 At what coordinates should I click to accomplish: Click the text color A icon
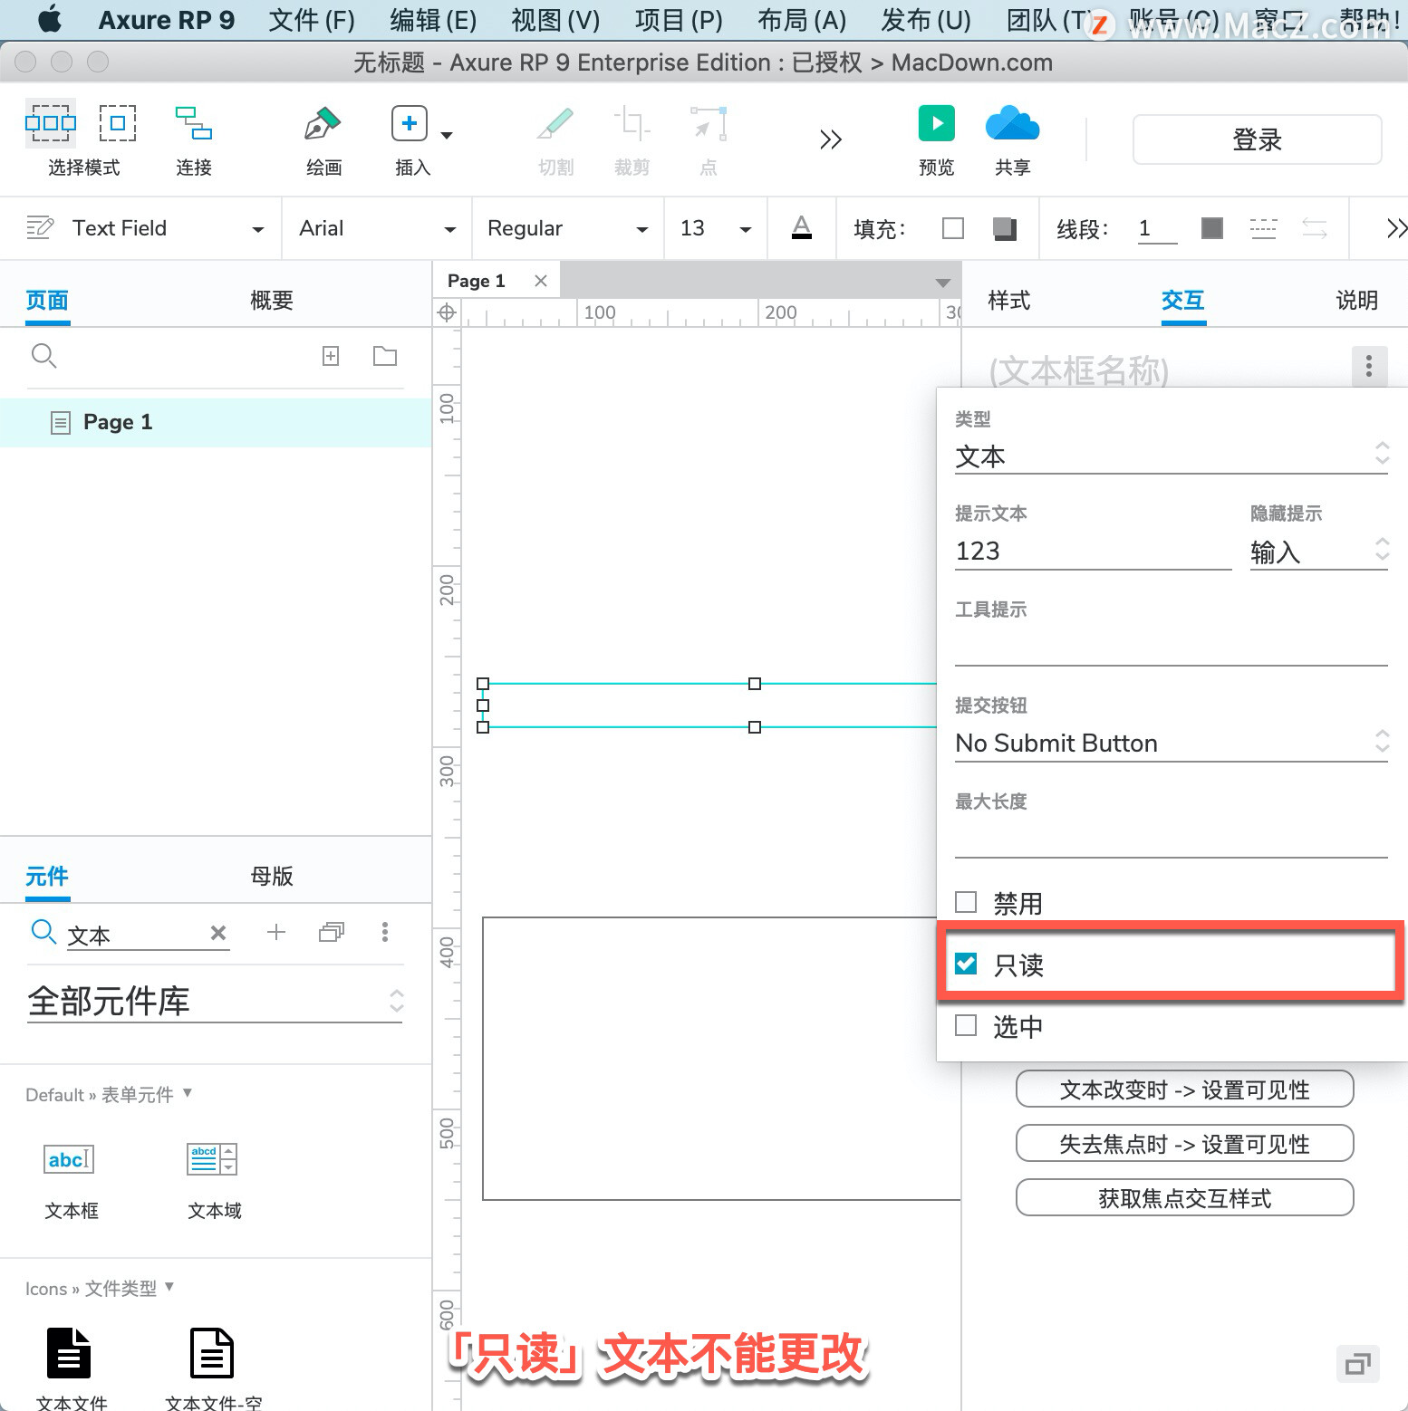(x=802, y=227)
